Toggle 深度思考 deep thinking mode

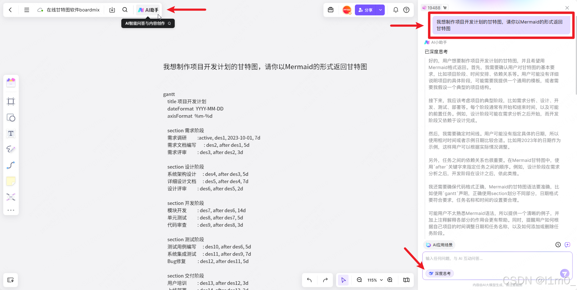(440, 273)
